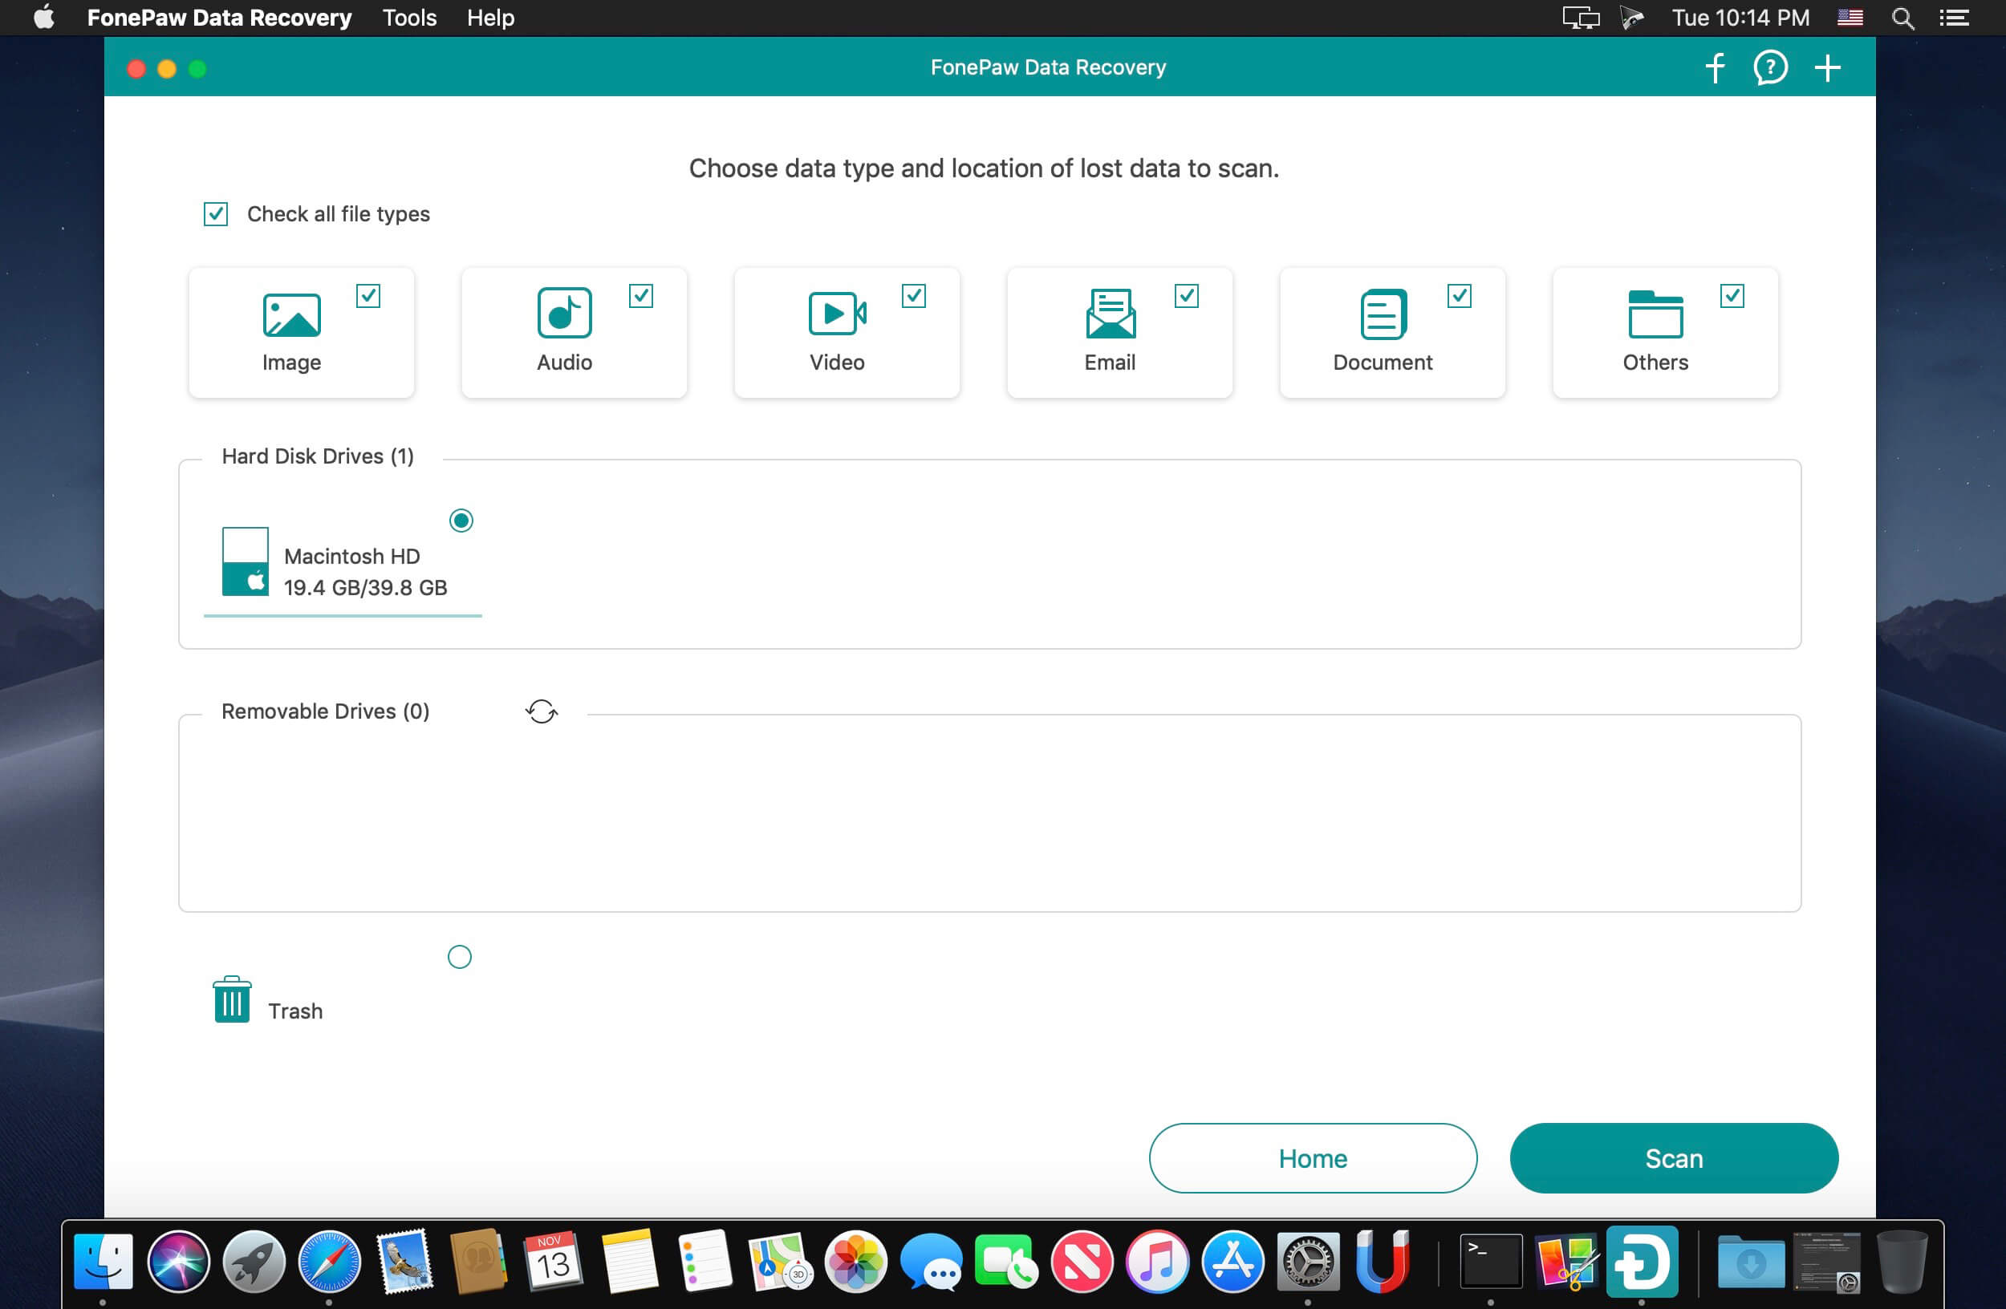Open Calendar showing Nov 13 in Dock
The height and width of the screenshot is (1309, 2006).
pos(554,1262)
